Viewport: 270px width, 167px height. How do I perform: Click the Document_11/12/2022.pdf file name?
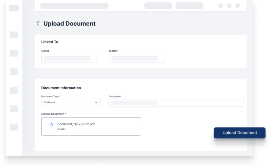click(x=76, y=124)
